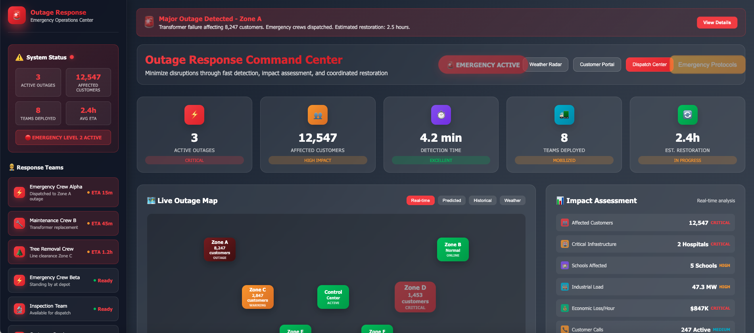The height and width of the screenshot is (333, 754).
Task: Click the Teams Deployed truck icon
Action: pyautogui.click(x=564, y=115)
